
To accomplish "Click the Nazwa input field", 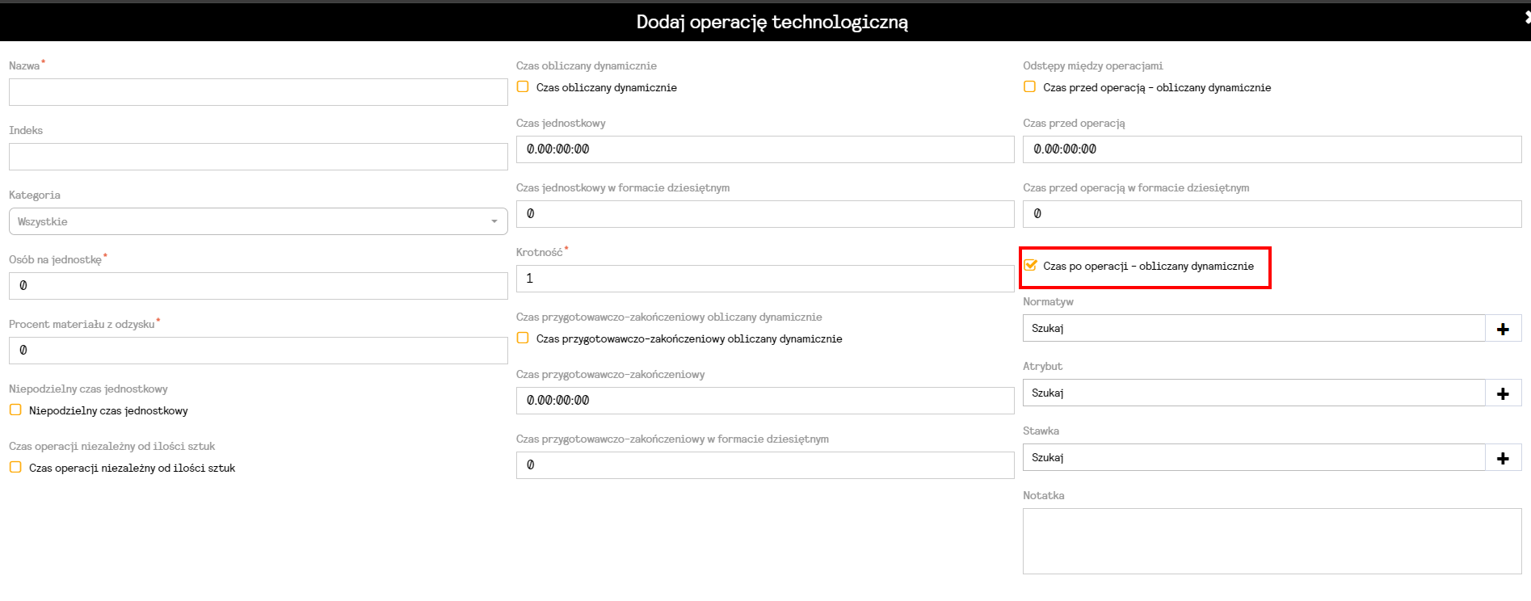I will (258, 92).
